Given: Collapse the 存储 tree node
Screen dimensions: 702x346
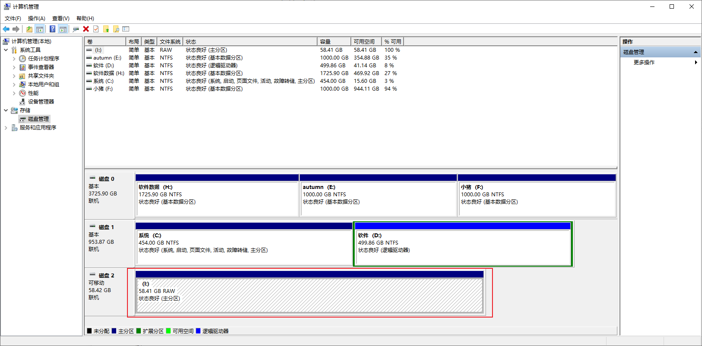Looking at the screenshot, I should tap(6, 110).
